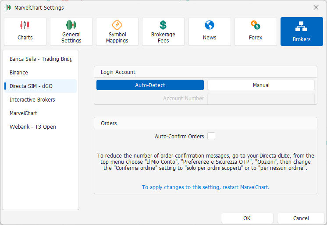Viewport: 327px width, 225px height.
Task: Select Banca Sella - Trading Bridge broker
Action: coord(41,59)
